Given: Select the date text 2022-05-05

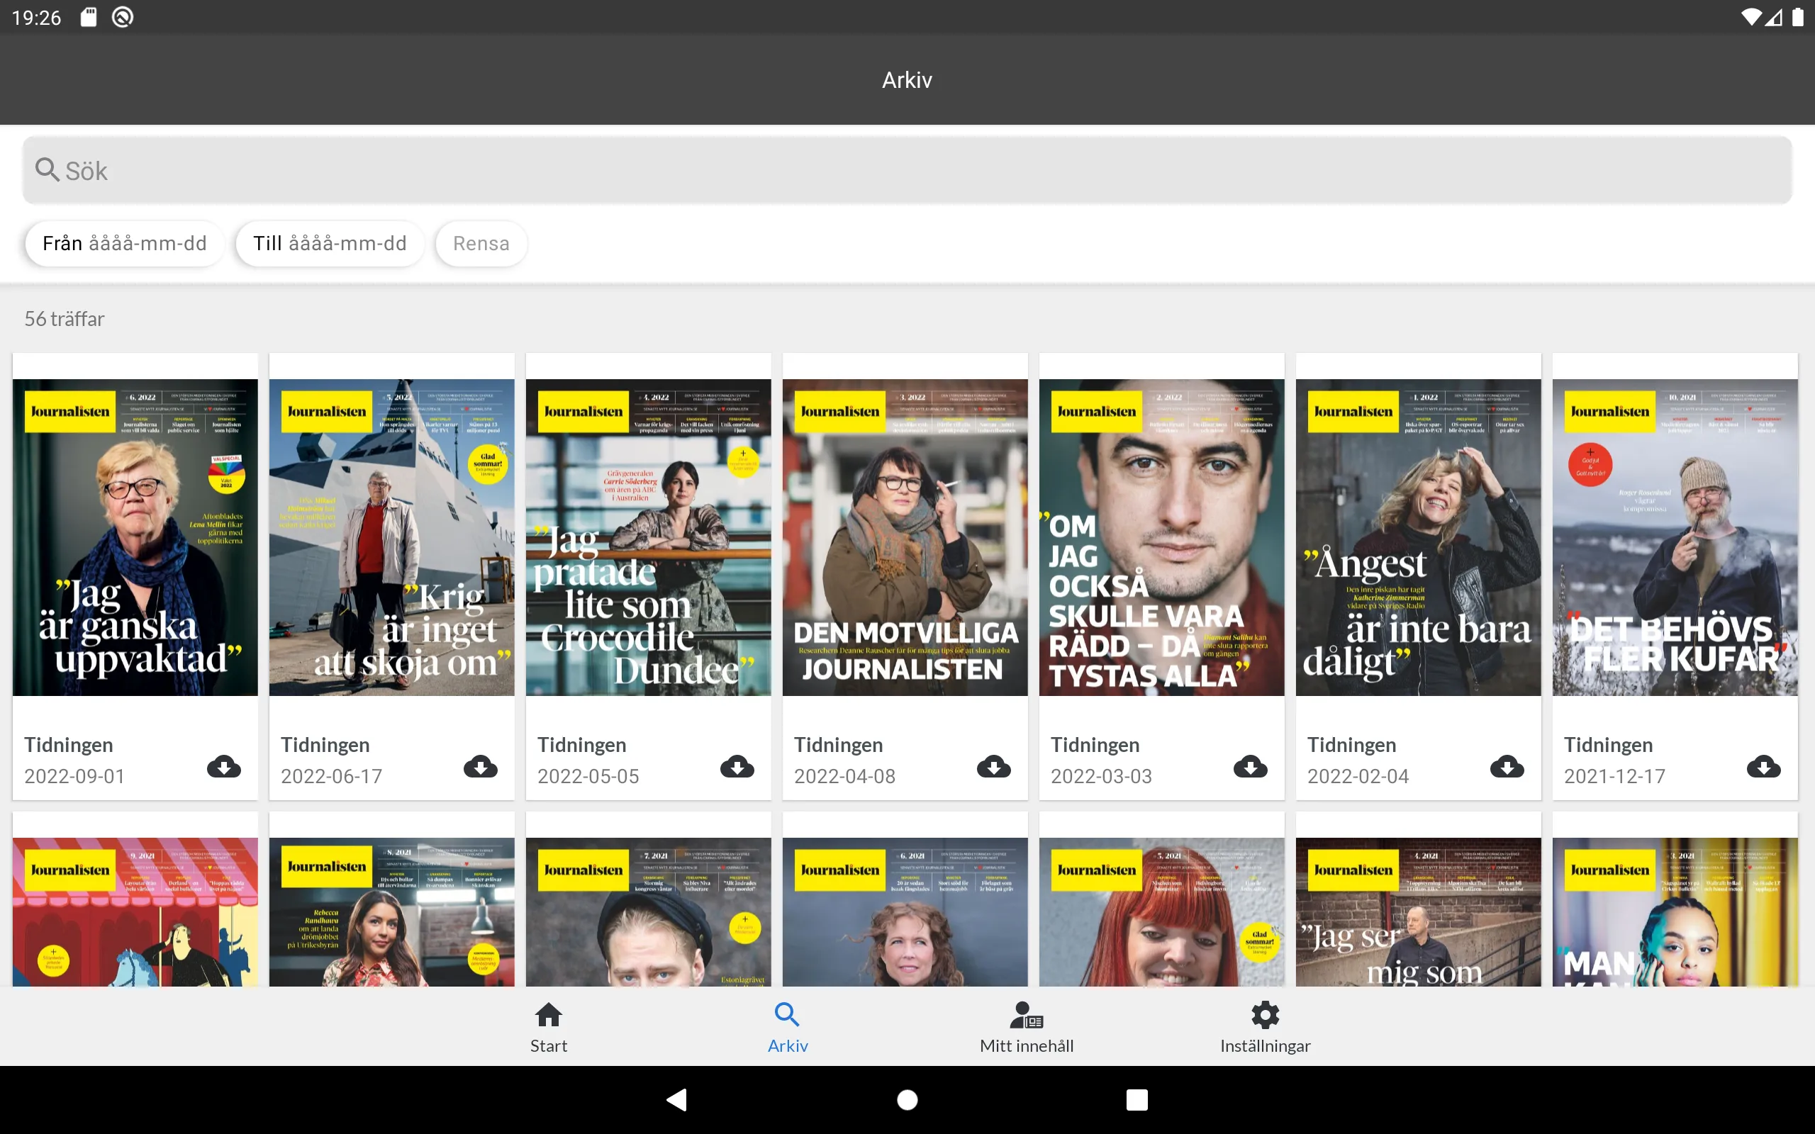Looking at the screenshot, I should pyautogui.click(x=588, y=776).
